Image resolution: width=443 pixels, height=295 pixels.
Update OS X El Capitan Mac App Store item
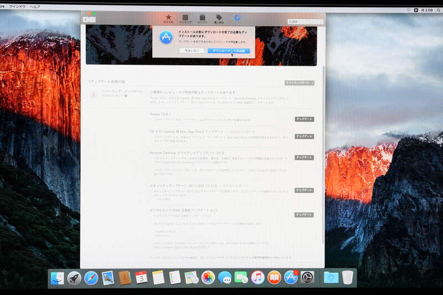pos(304,136)
